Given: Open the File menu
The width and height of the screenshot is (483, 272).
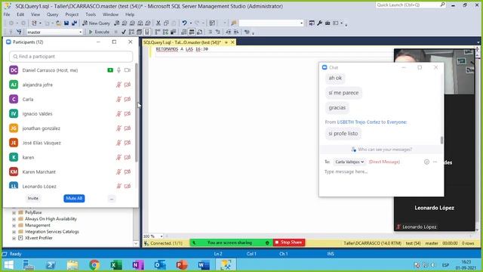Looking at the screenshot, I should (7, 14).
